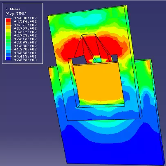Click the "(Avg: 75%)" legend label

(x=16, y=14)
